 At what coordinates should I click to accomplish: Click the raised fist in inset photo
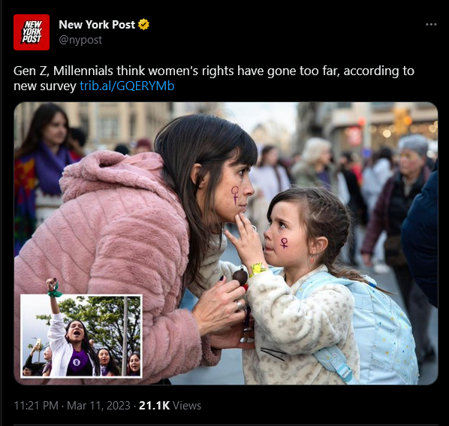[52, 283]
